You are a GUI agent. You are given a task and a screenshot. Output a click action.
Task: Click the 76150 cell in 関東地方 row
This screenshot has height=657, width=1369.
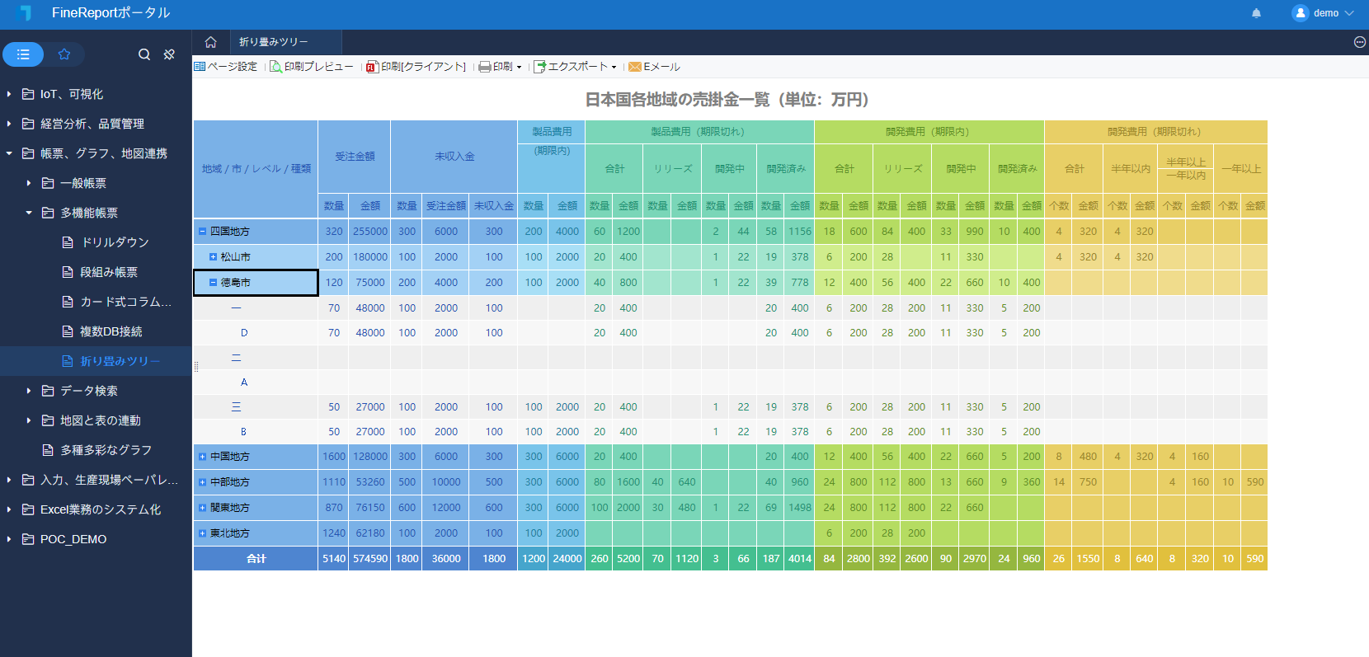coord(370,508)
